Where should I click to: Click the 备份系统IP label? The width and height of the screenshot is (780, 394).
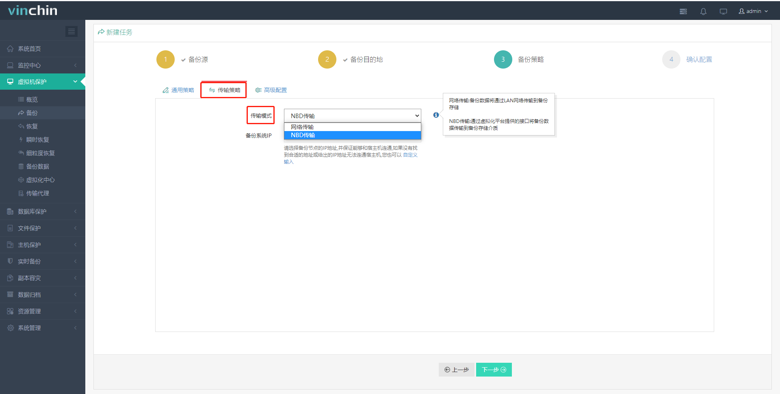pyautogui.click(x=258, y=136)
